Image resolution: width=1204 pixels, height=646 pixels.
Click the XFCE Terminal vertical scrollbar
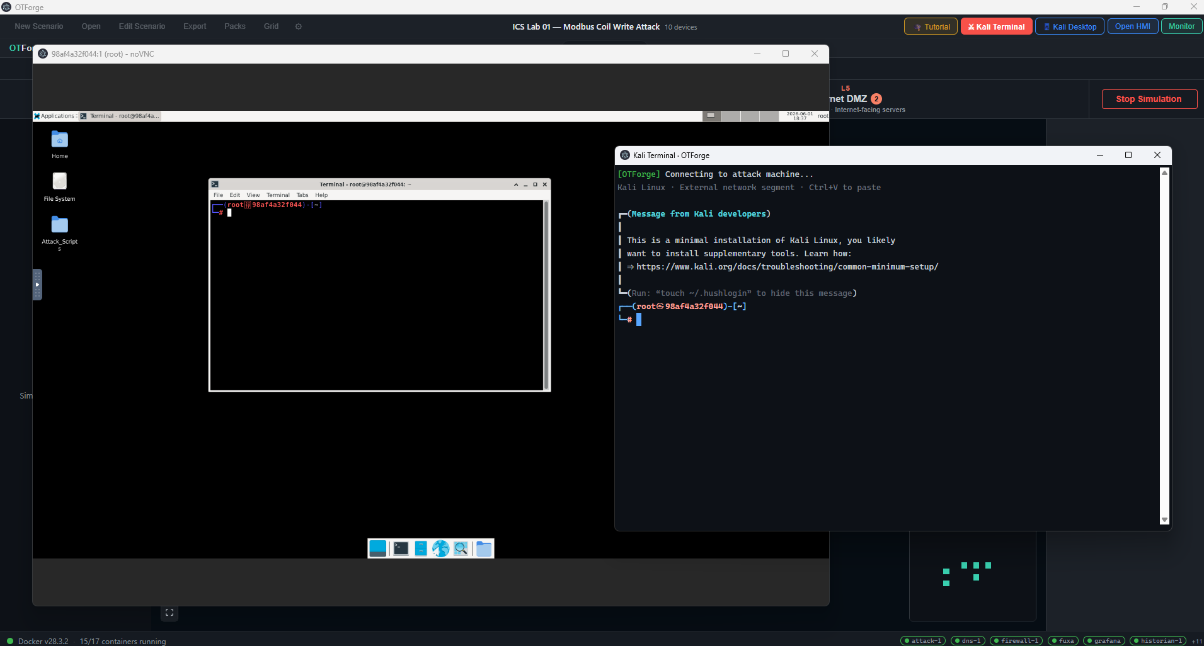tap(546, 295)
